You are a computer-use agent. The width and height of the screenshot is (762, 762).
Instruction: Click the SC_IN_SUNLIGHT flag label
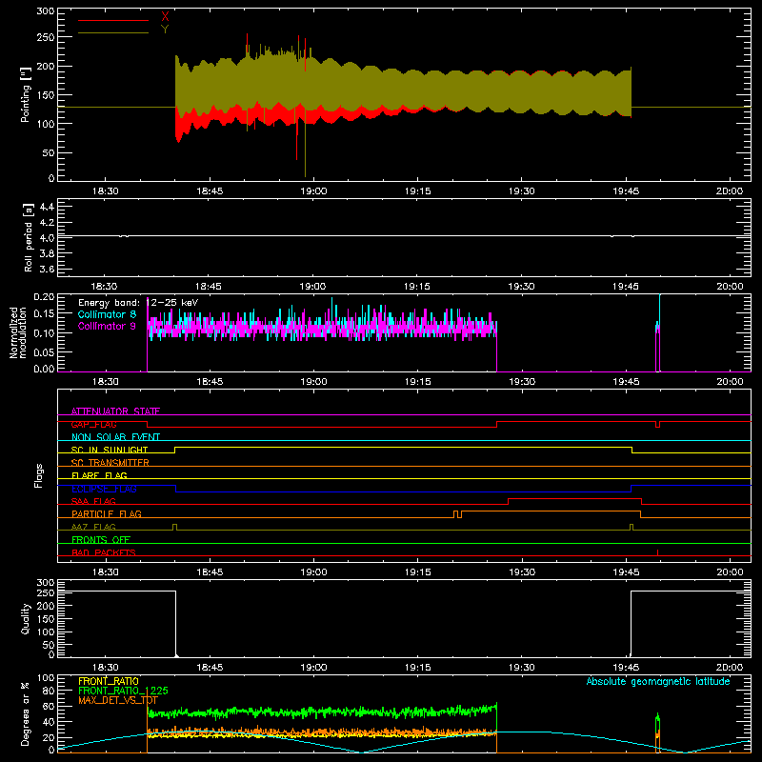click(110, 450)
